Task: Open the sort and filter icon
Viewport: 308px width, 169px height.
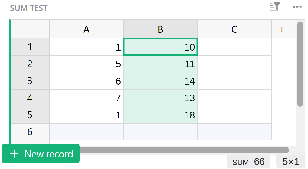Action: click(x=275, y=7)
